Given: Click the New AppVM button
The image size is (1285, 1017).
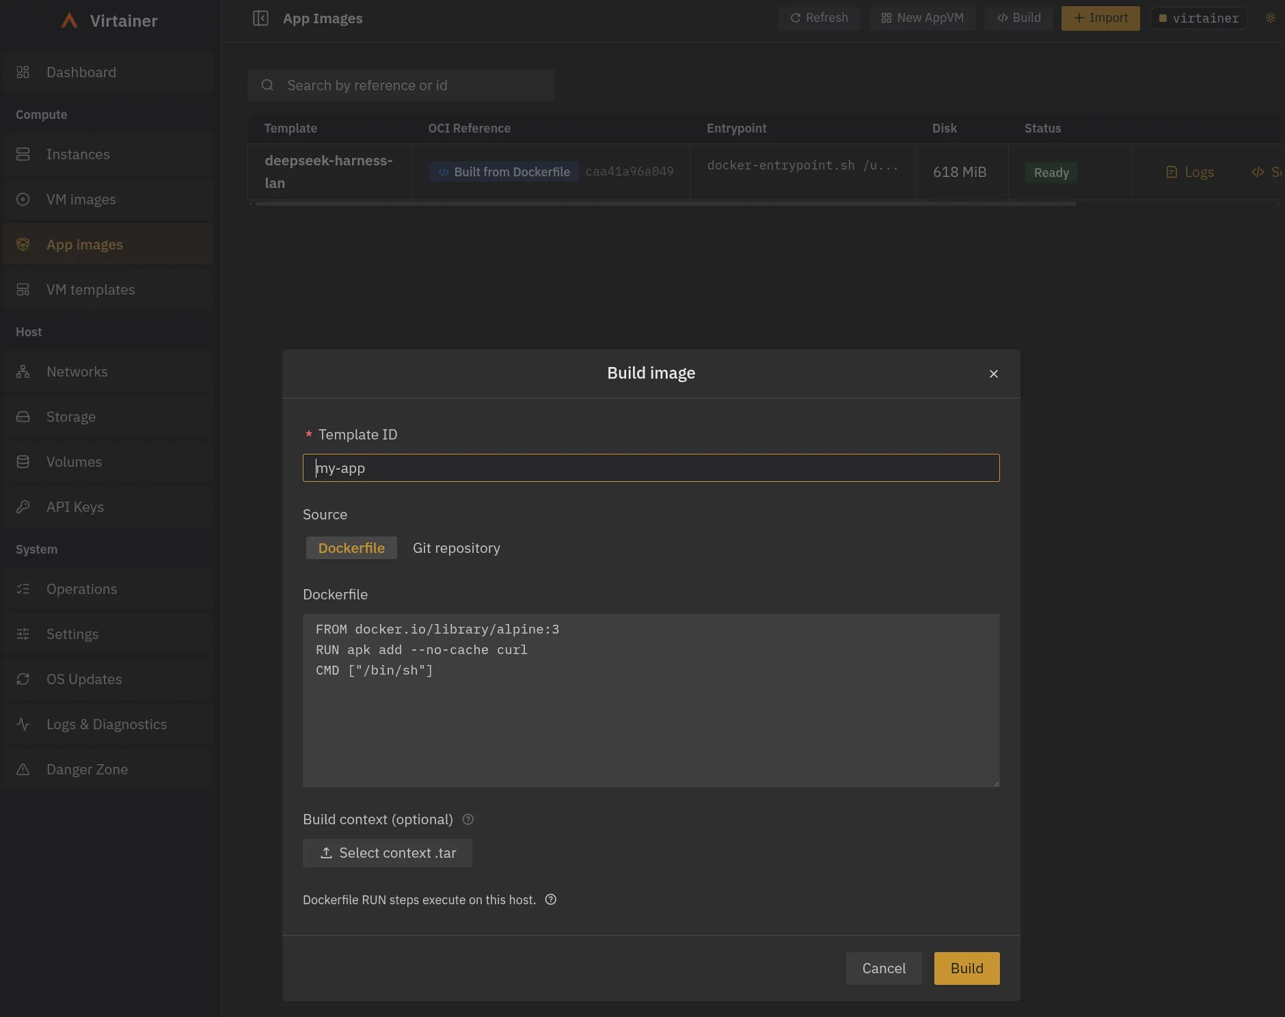Looking at the screenshot, I should [x=922, y=18].
